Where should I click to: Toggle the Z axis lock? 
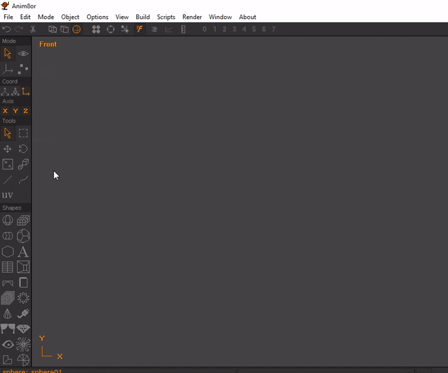26,111
